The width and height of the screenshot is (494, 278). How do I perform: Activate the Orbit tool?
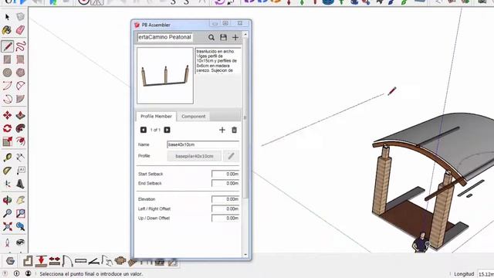7,200
